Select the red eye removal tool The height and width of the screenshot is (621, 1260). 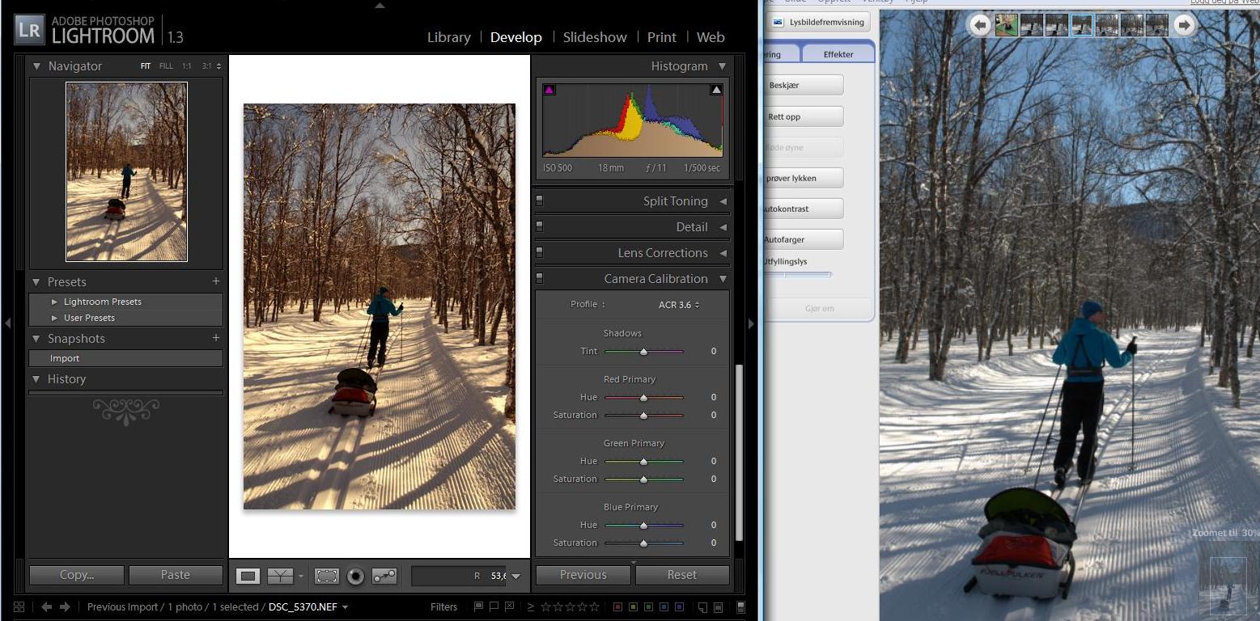[355, 576]
